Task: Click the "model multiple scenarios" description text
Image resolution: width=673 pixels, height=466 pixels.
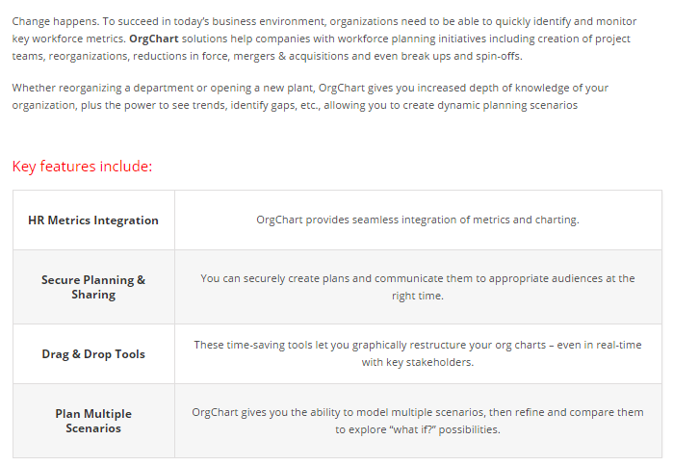Action: (x=417, y=412)
